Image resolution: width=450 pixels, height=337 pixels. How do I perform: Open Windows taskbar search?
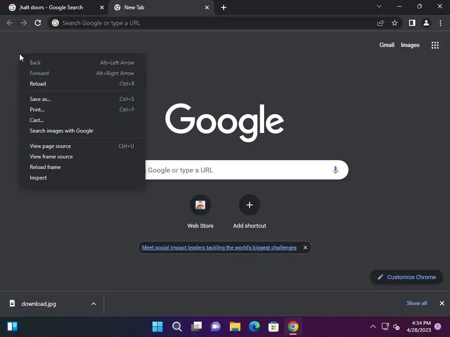click(x=177, y=326)
